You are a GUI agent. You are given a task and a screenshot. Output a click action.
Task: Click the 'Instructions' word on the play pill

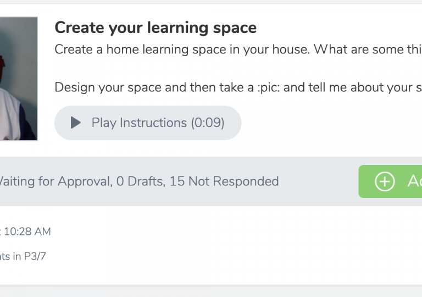153,123
